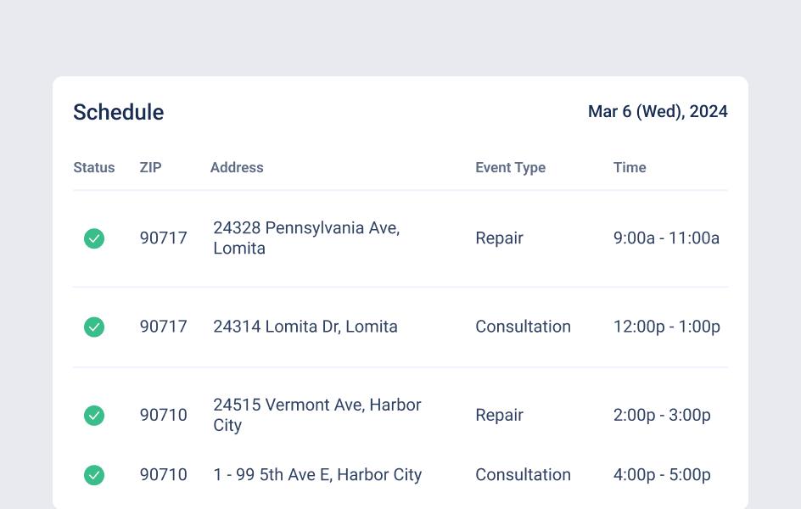The height and width of the screenshot is (509, 801).
Task: Select the 24328 Pennsylvania Ave, Lomita address
Action: click(305, 238)
